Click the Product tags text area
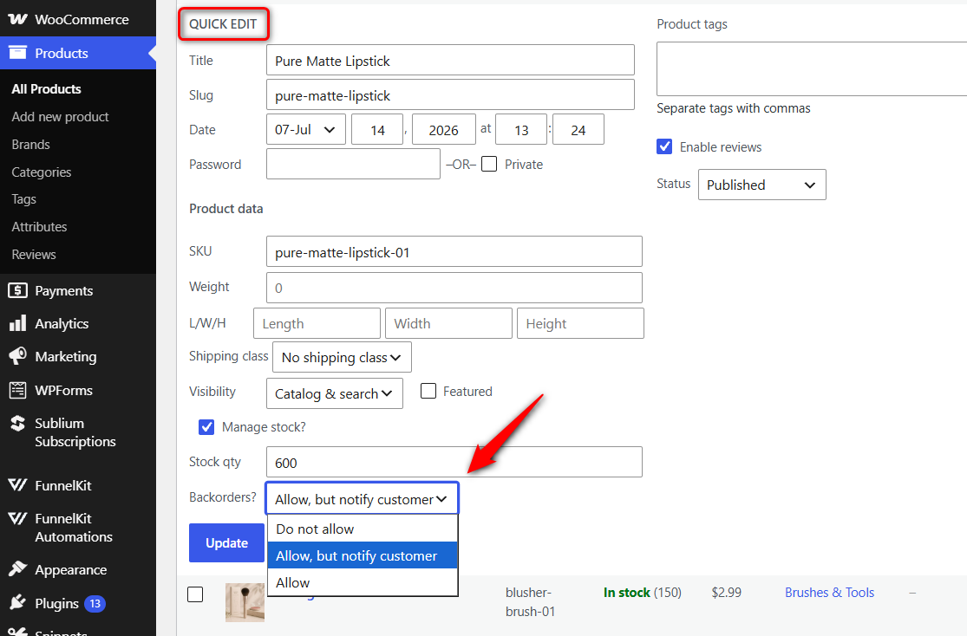967x636 pixels. 812,68
